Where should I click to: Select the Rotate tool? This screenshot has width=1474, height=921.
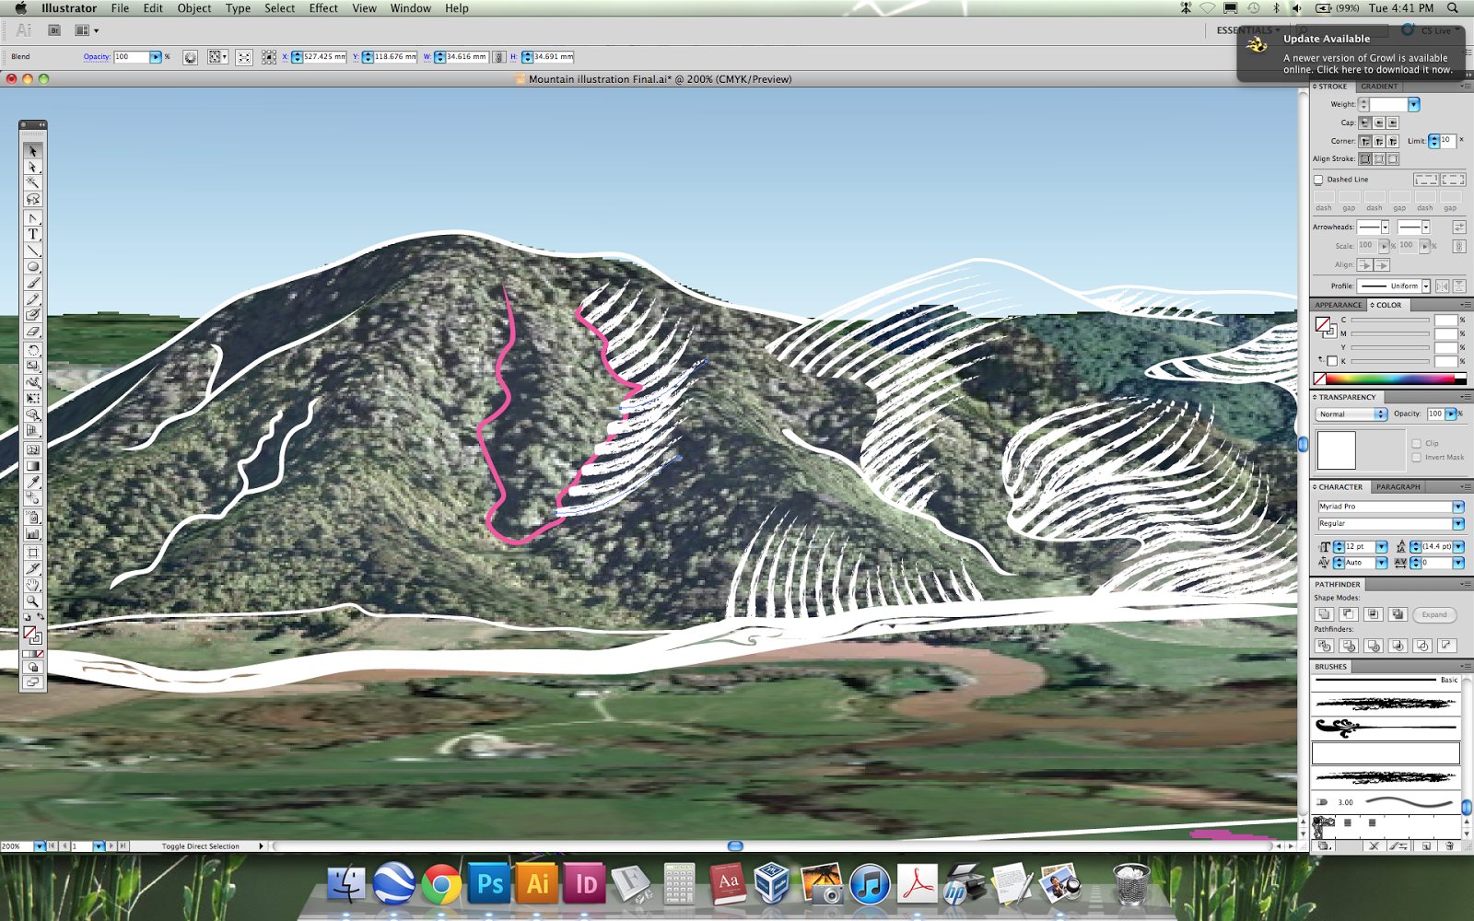click(33, 350)
